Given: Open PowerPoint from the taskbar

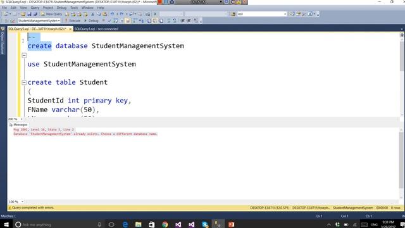Looking at the screenshot, I should [231, 224].
